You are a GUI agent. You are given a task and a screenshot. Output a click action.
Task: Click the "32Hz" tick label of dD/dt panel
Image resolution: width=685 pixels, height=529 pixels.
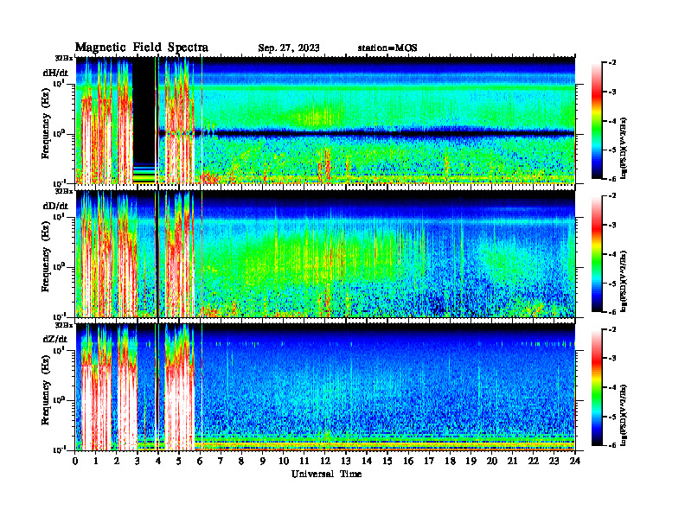[x=64, y=191]
